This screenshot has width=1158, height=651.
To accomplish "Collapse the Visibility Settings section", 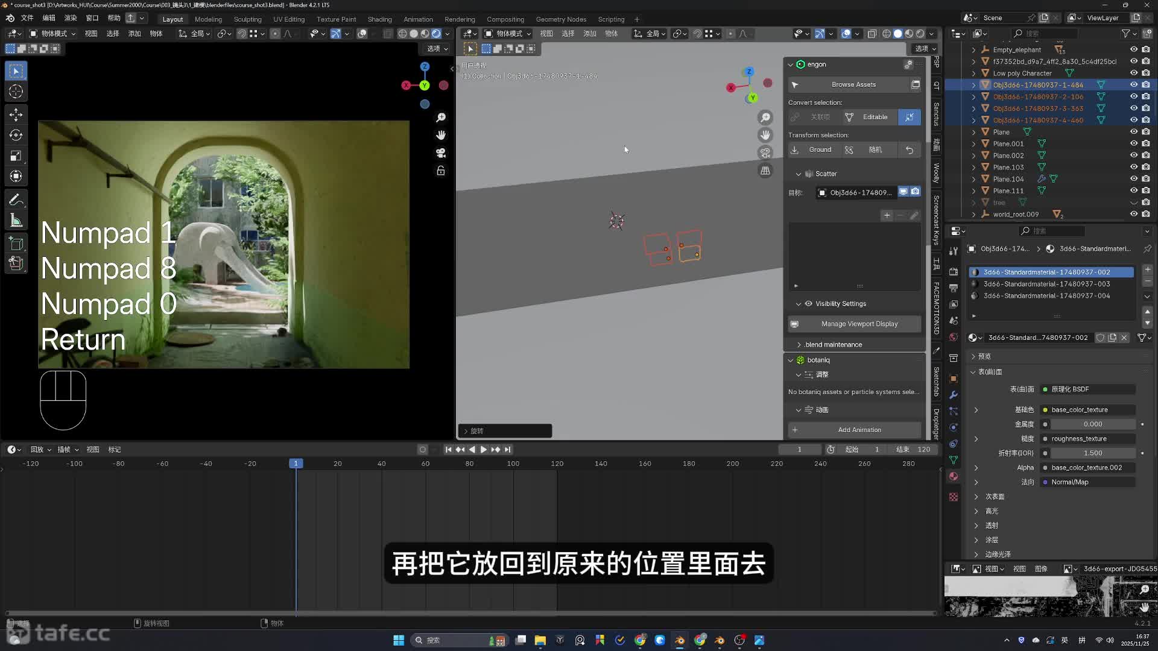I will coord(799,304).
